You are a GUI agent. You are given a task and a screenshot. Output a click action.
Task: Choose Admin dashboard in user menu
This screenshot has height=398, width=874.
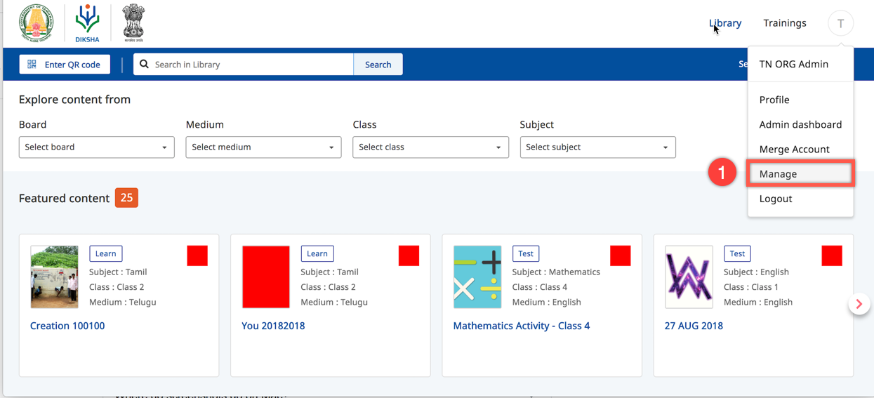(800, 124)
